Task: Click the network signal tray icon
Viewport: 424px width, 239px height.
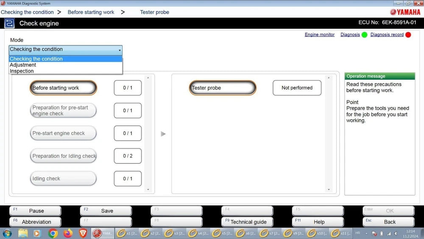Action: 388,233
